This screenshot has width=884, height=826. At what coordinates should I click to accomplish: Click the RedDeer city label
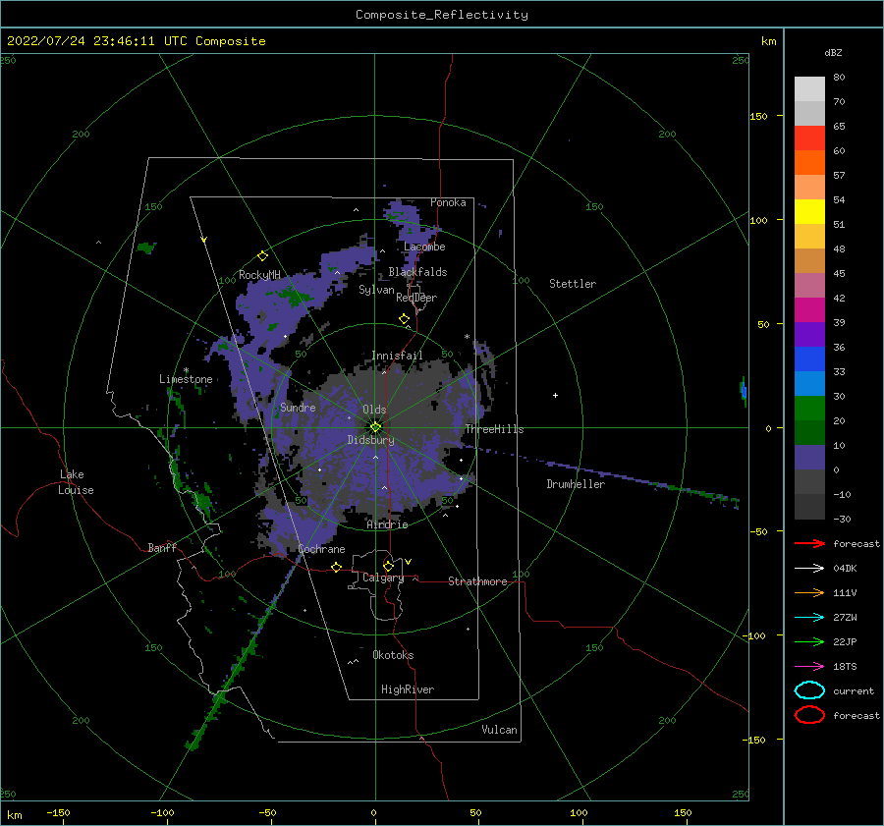(416, 298)
